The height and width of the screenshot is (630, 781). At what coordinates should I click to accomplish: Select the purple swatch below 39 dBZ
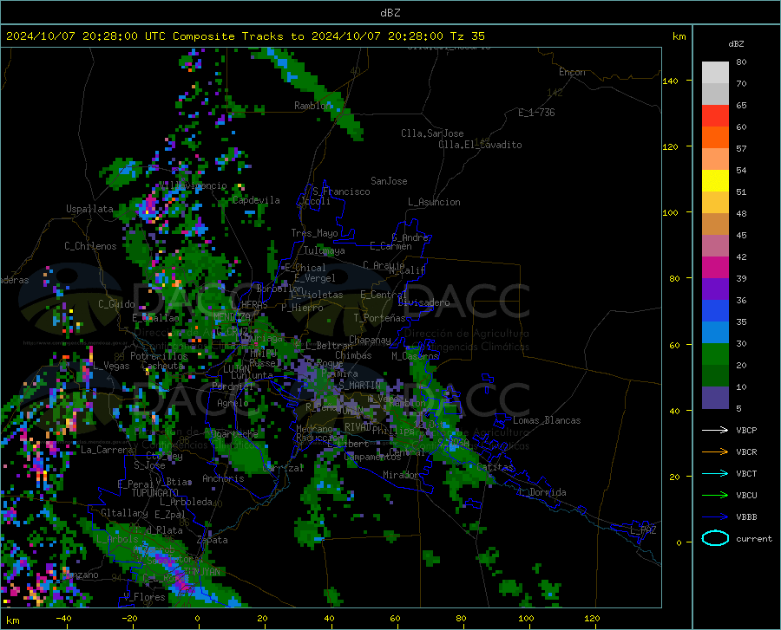(715, 289)
